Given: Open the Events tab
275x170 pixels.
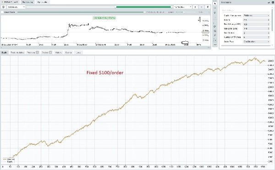Looking at the screenshot, I should (68, 53).
